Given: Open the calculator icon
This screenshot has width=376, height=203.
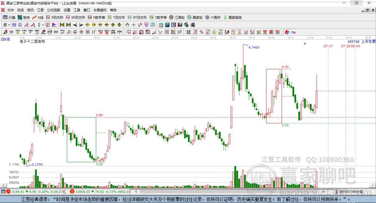Looking at the screenshot, I should click(x=167, y=25).
